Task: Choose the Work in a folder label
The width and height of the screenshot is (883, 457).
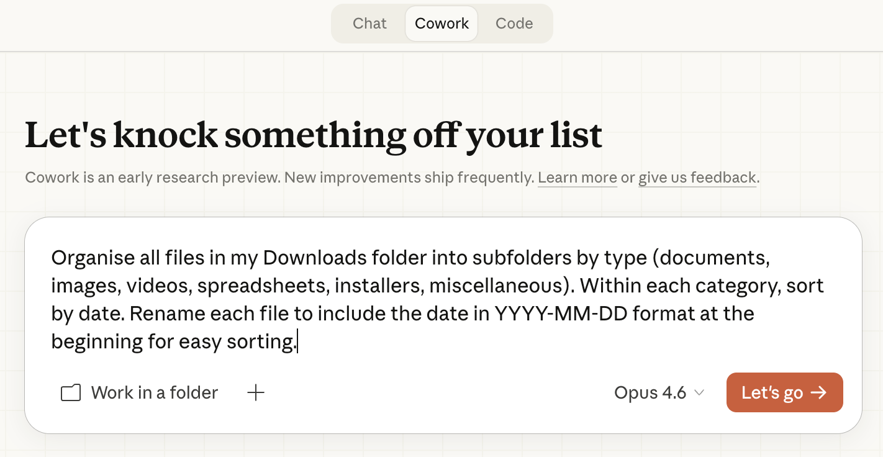Action: 155,393
